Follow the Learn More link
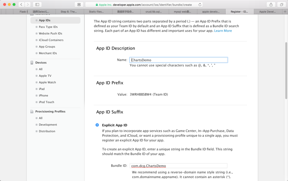This screenshot has width=288, height=181. tap(223, 31)
